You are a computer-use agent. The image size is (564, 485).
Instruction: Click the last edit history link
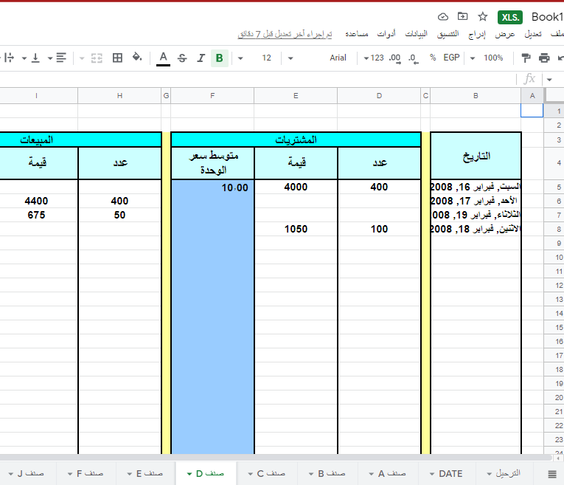[x=285, y=35]
